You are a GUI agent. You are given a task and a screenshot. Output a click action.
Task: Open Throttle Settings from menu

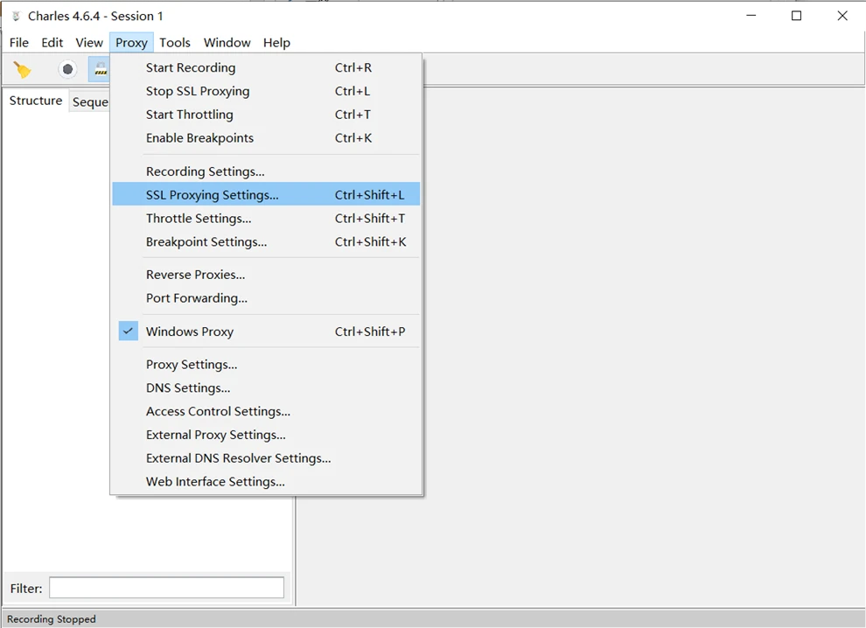click(266, 218)
